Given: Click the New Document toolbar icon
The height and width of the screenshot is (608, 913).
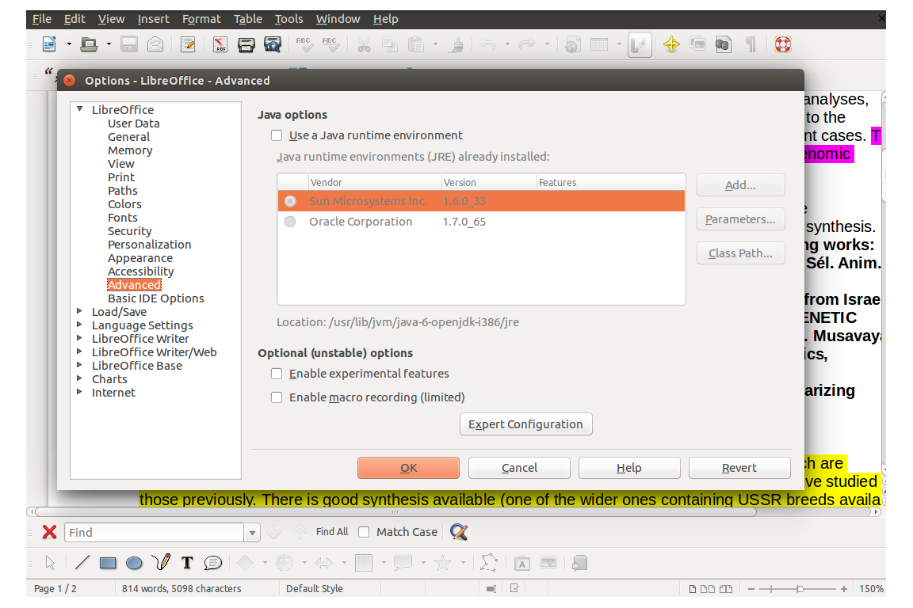Looking at the screenshot, I should pos(49,44).
